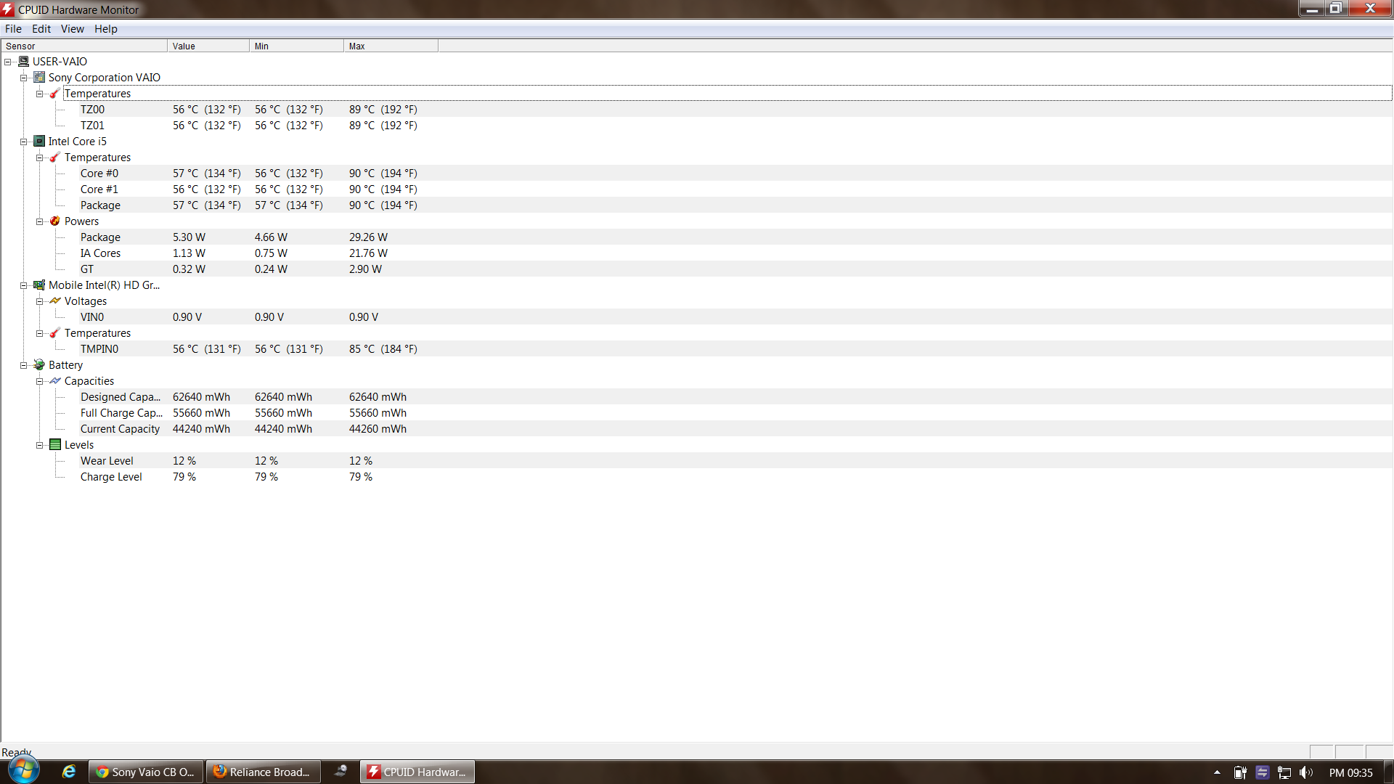Click the battery power tray icon

pyautogui.click(x=1240, y=772)
